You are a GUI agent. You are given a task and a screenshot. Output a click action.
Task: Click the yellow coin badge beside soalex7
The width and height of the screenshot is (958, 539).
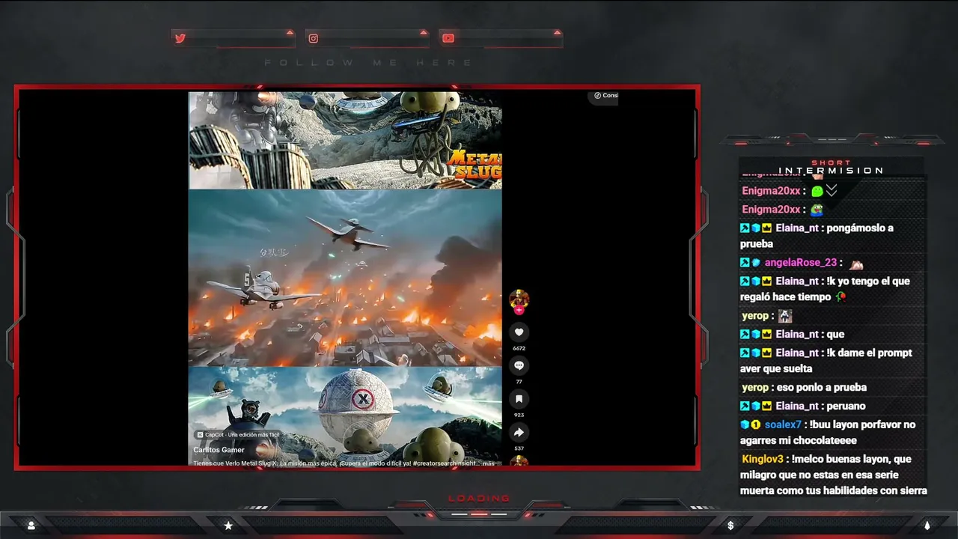(756, 425)
